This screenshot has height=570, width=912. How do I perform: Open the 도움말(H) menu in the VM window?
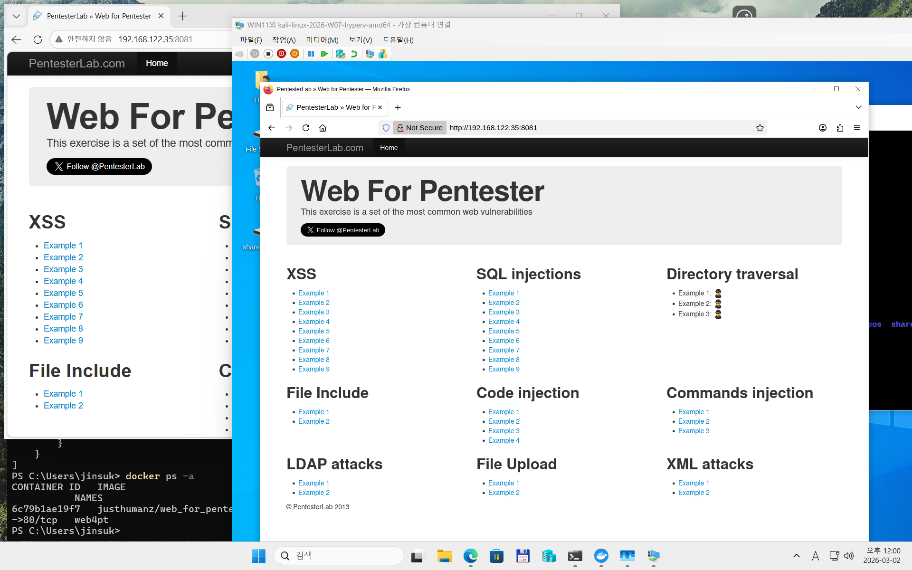[x=398, y=40]
